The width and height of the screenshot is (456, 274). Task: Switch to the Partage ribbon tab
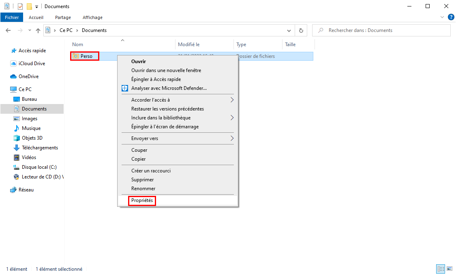(x=63, y=17)
